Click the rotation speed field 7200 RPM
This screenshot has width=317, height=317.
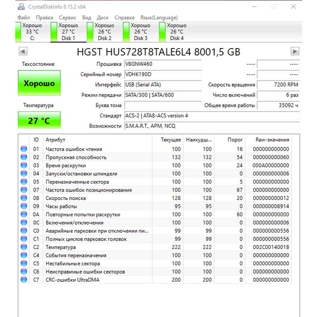278,85
